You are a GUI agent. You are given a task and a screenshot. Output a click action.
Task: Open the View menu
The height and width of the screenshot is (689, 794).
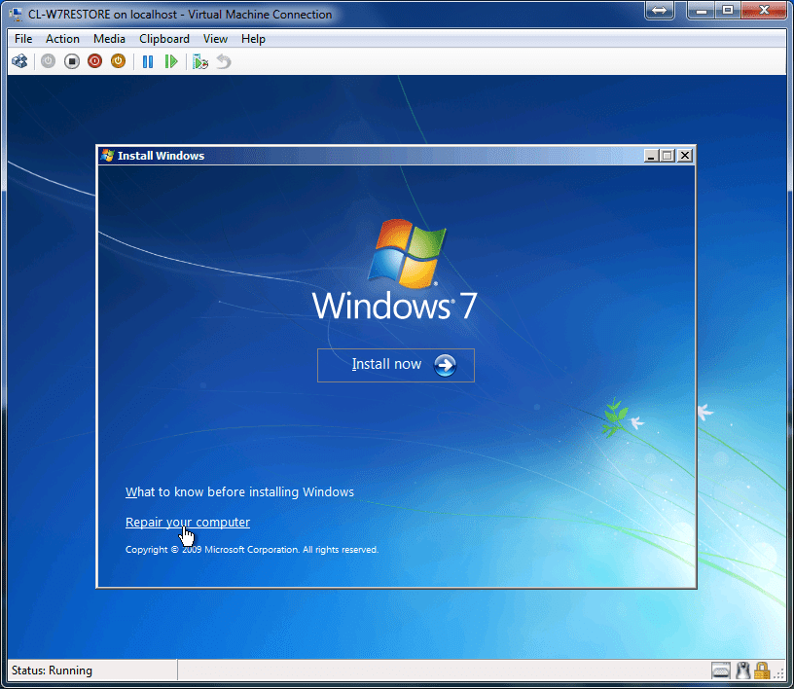[215, 39]
